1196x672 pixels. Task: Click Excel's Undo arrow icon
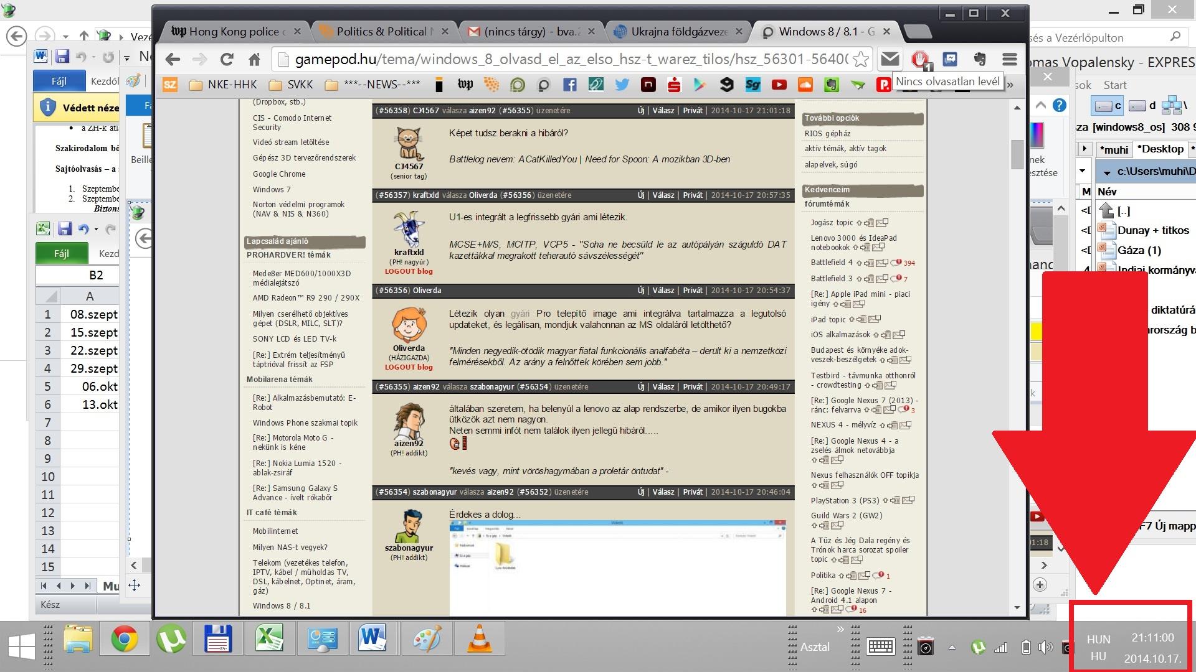click(x=83, y=229)
